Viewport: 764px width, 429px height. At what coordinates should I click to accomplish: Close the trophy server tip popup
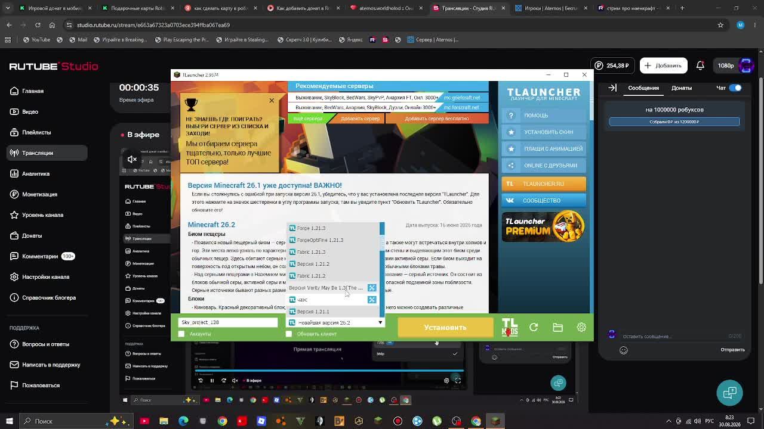(272, 100)
